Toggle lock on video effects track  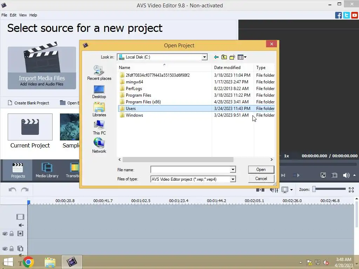[x=12, y=234]
